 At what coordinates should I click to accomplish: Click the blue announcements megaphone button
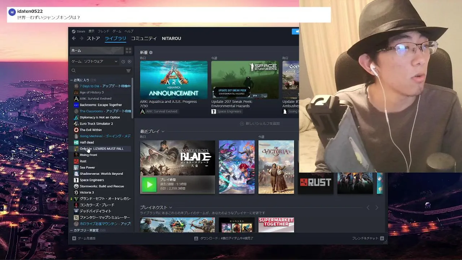tap(296, 31)
